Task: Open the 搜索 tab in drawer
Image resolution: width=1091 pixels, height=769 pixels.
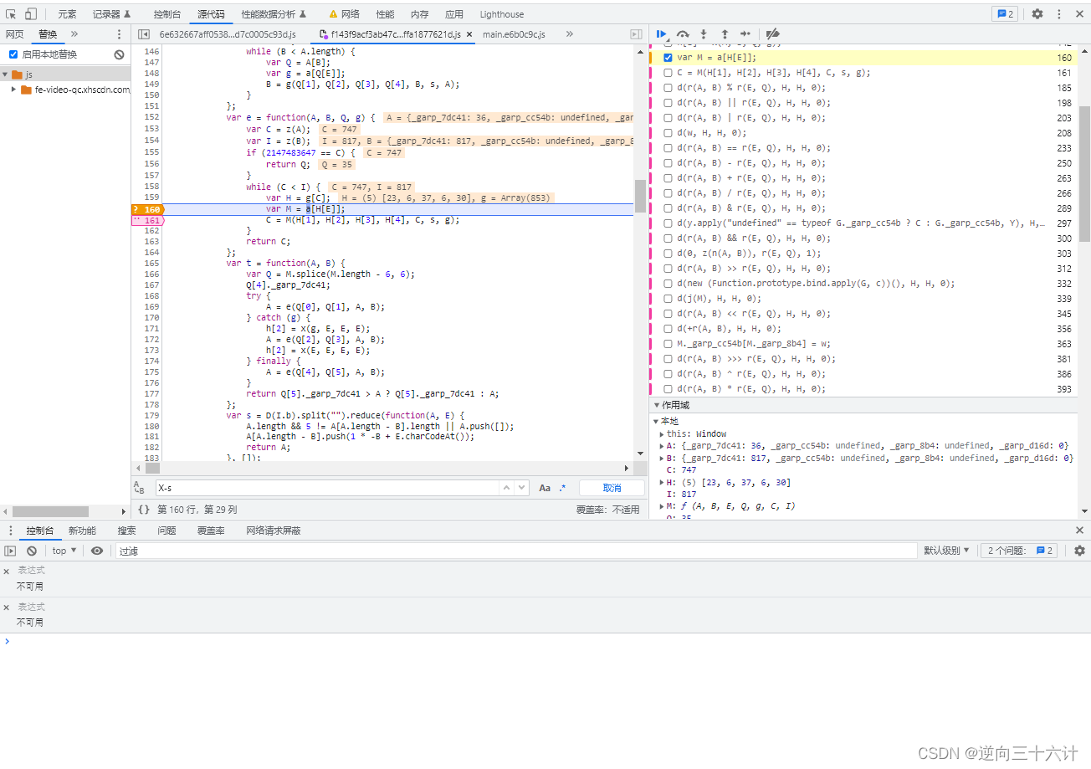Action: pyautogui.click(x=126, y=531)
